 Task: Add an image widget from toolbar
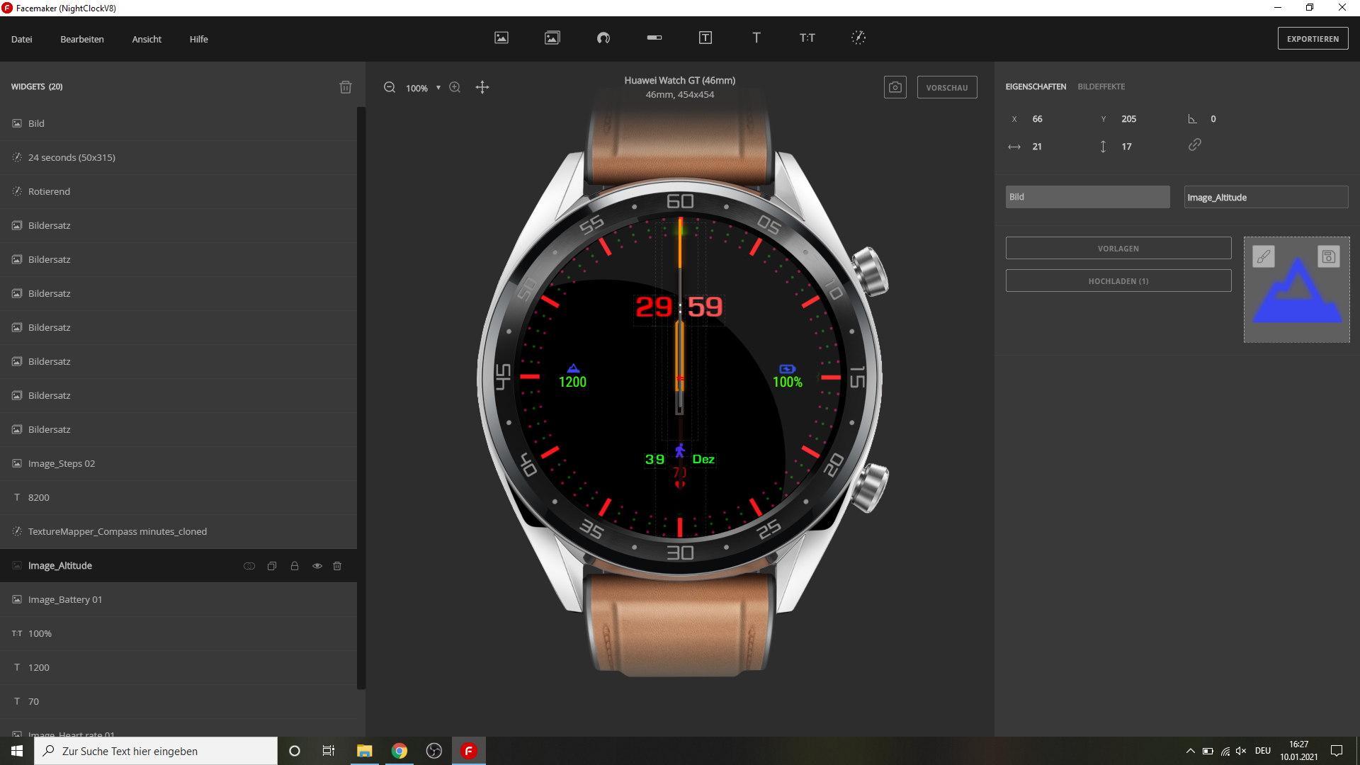[x=501, y=38]
